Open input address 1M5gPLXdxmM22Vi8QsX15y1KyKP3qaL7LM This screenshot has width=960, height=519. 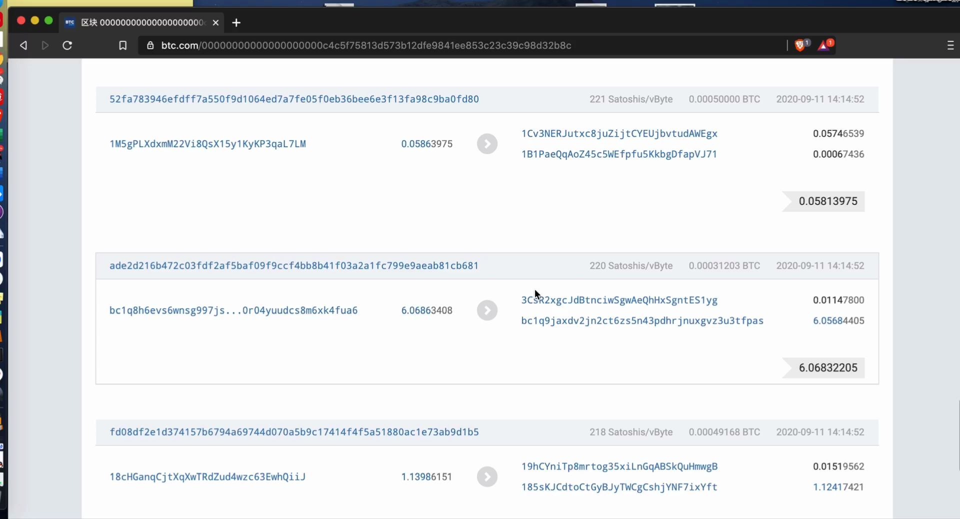(x=207, y=144)
